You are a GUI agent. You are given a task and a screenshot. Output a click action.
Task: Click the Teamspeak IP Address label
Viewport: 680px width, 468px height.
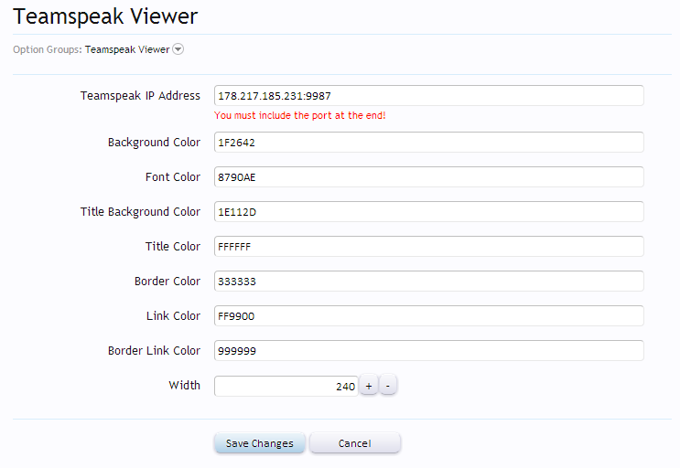click(x=140, y=96)
